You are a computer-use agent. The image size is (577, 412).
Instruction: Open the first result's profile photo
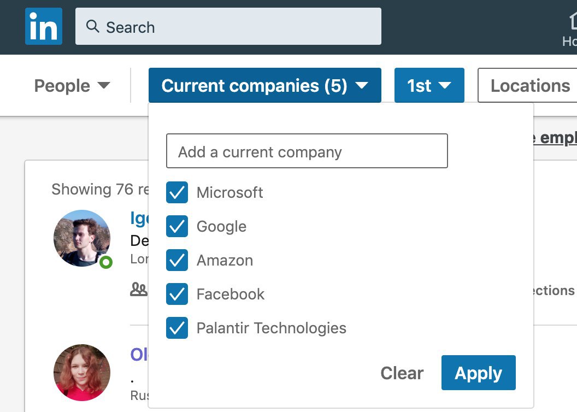(82, 238)
